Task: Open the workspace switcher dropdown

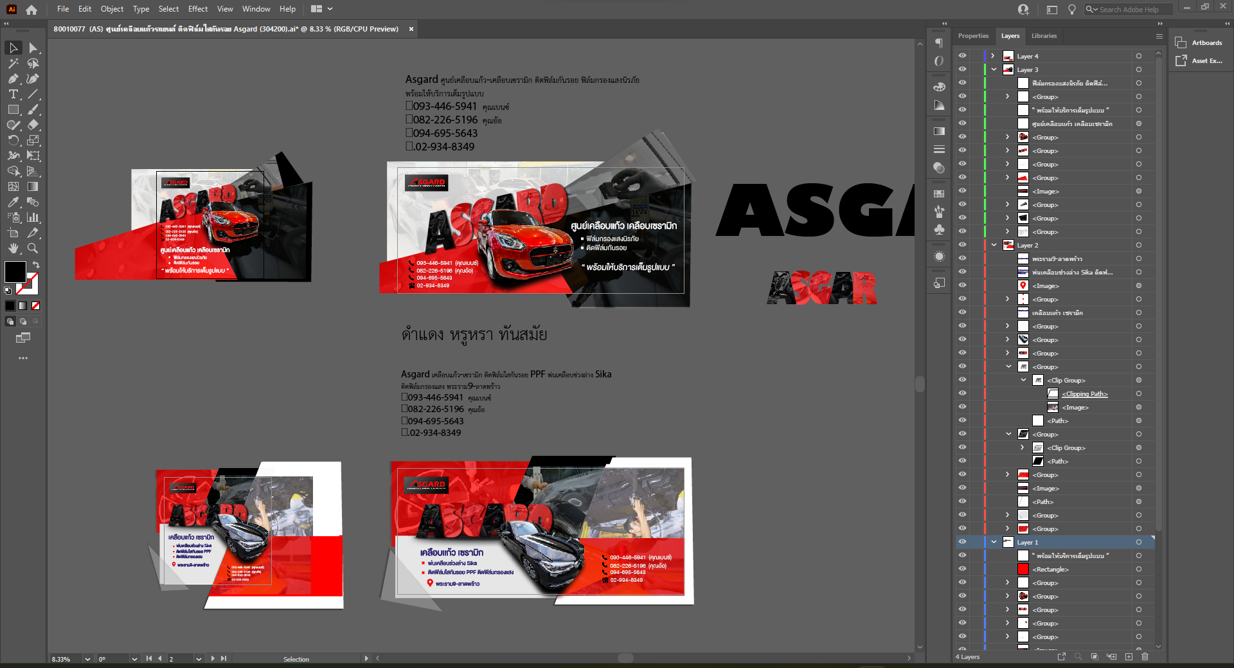Action: 322,9
